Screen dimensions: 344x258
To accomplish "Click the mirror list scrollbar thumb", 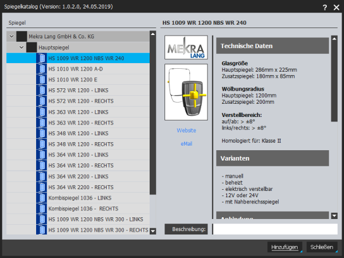I will coord(153,116).
